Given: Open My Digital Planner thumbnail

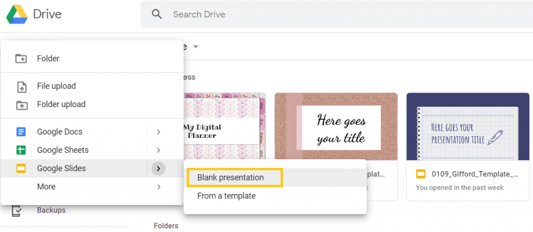Looking at the screenshot, I should [224, 126].
